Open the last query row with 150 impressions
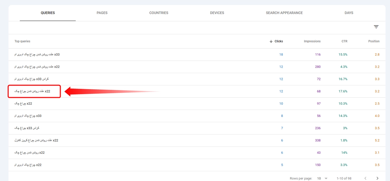The width and height of the screenshot is (390, 181). pos(28,165)
